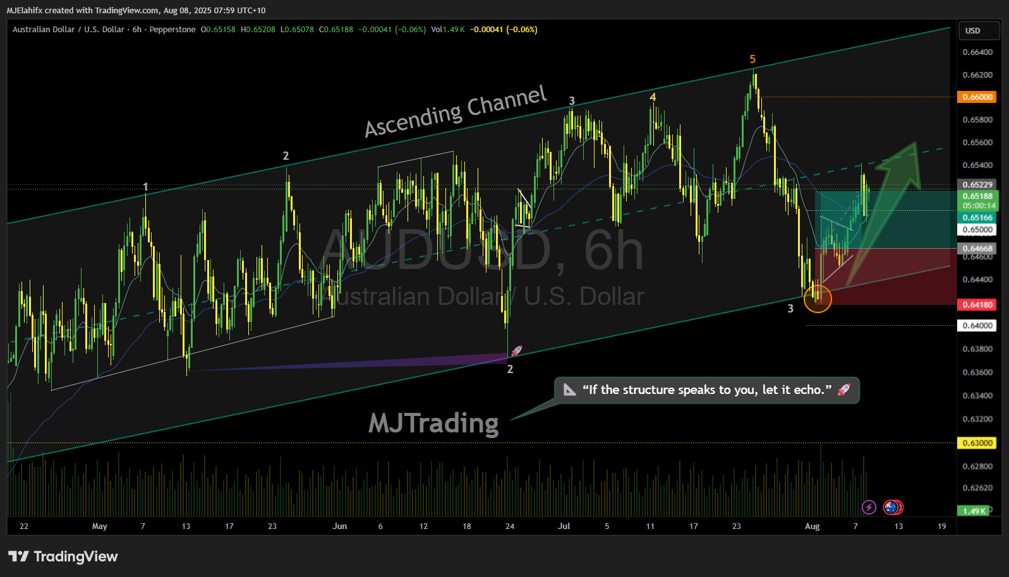Viewport: 1009px width, 577px height.
Task: Select the white wave 1 label
Action: (x=146, y=187)
